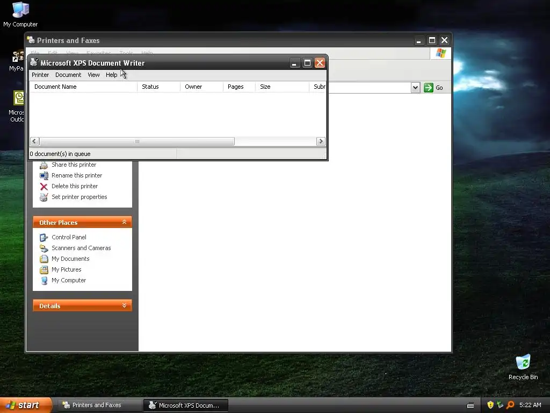Screen dimensions: 550x413
Task: Click Set printer properties link
Action: pos(79,197)
